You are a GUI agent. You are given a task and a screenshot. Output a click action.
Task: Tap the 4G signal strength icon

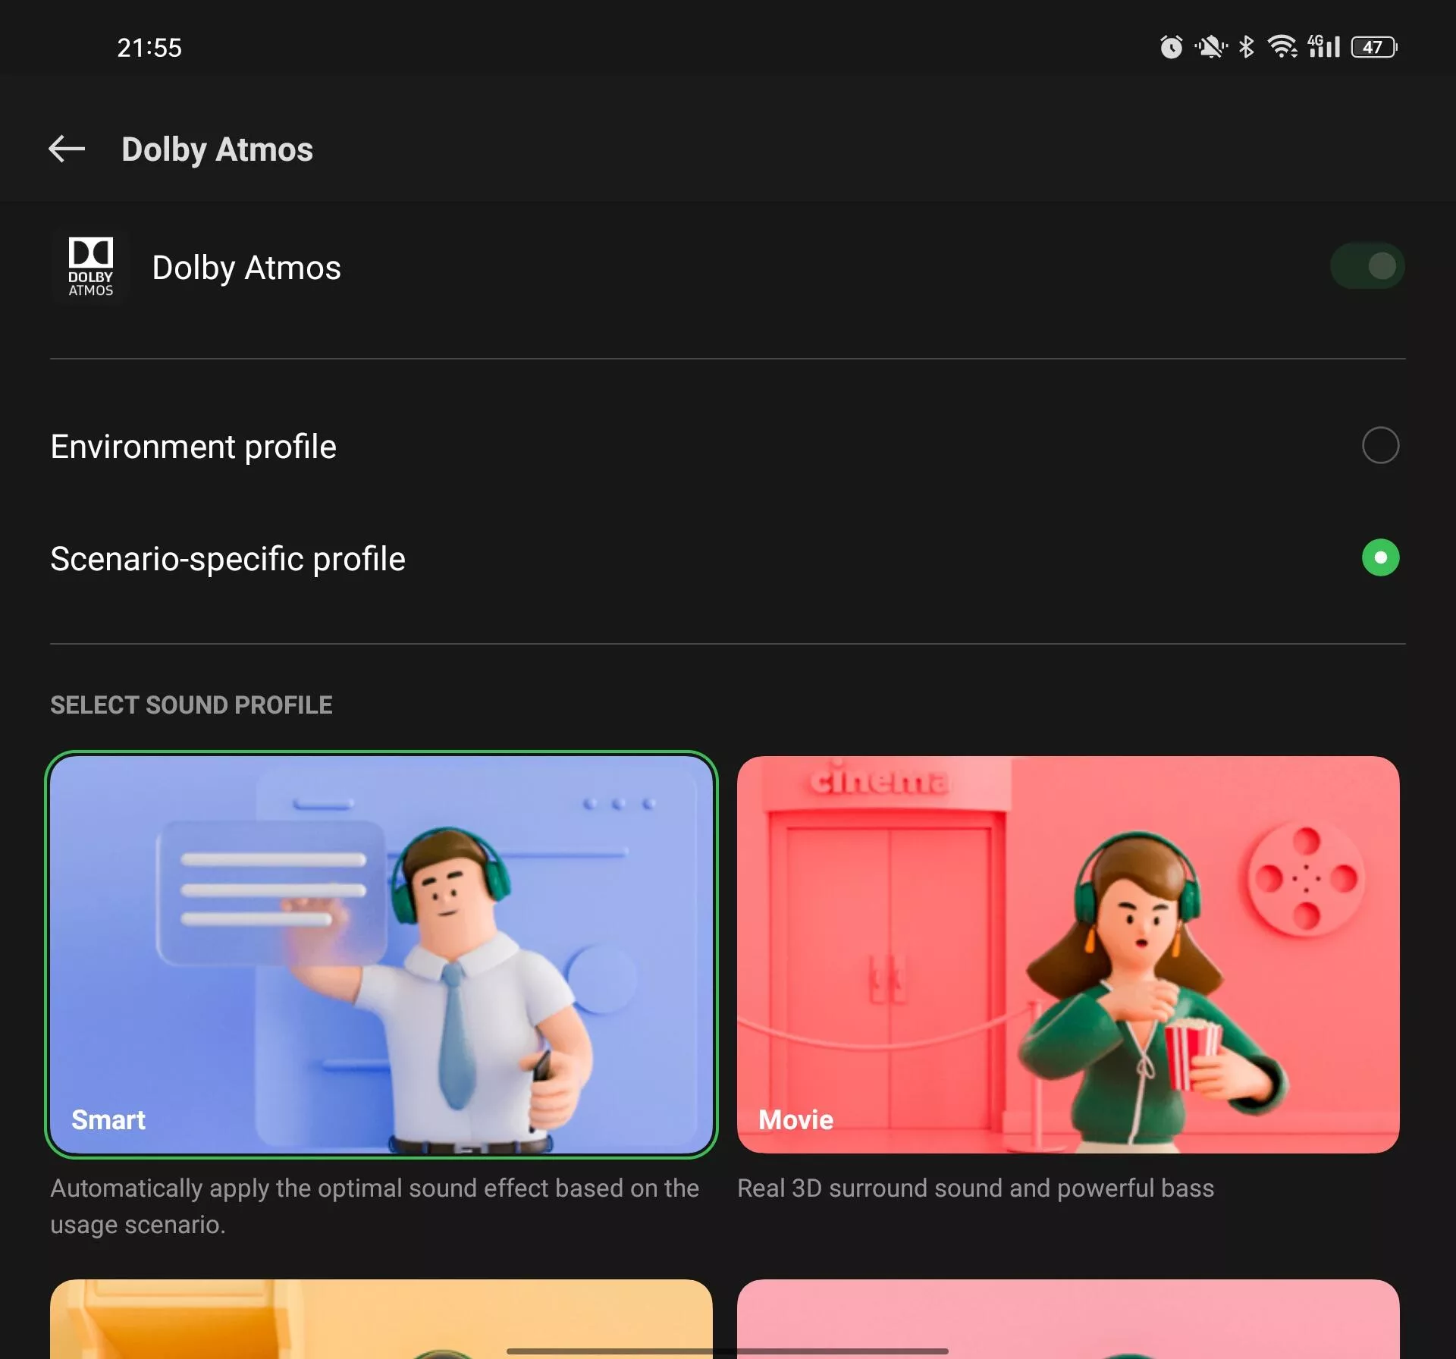pyautogui.click(x=1324, y=47)
